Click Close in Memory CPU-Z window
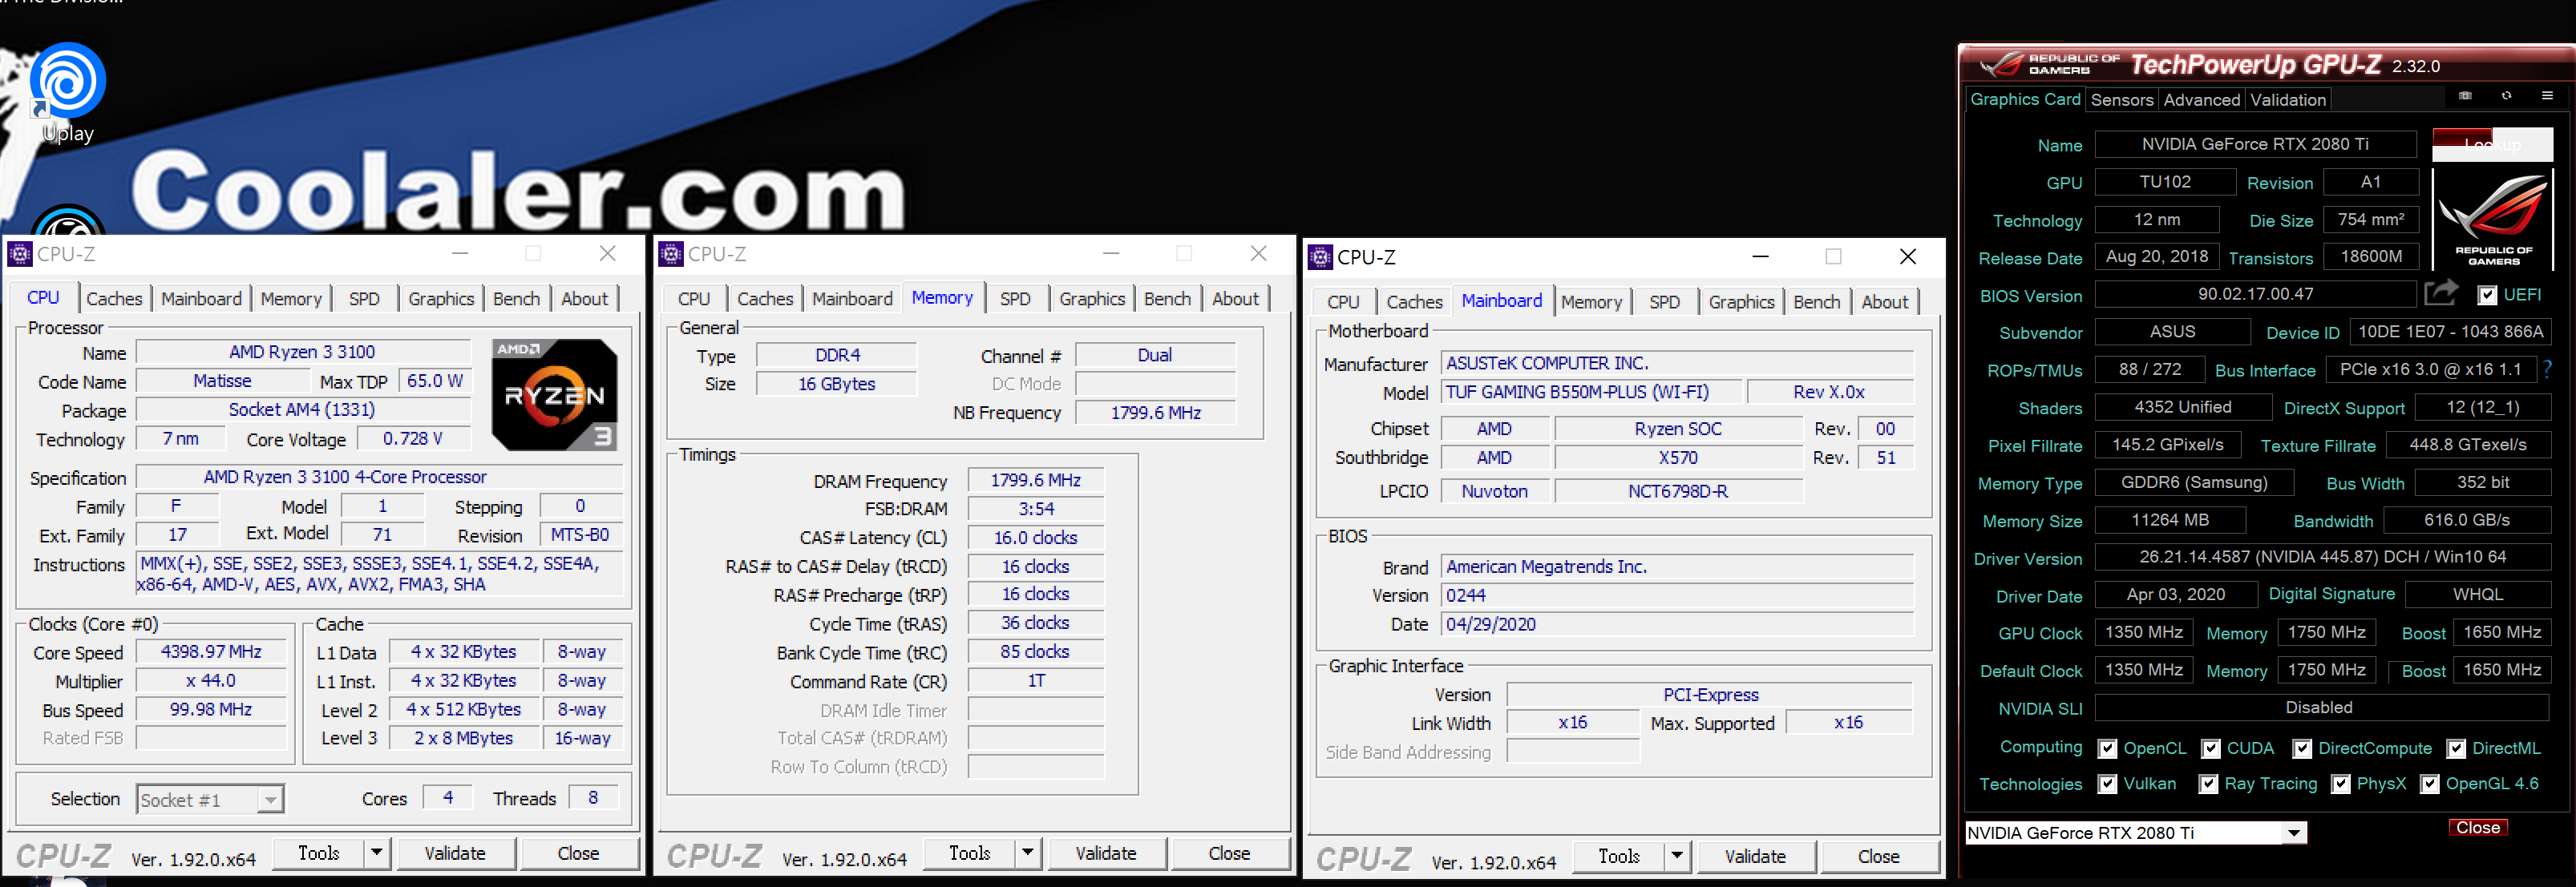Screen dimensions: 2576x887 pyautogui.click(x=1229, y=853)
